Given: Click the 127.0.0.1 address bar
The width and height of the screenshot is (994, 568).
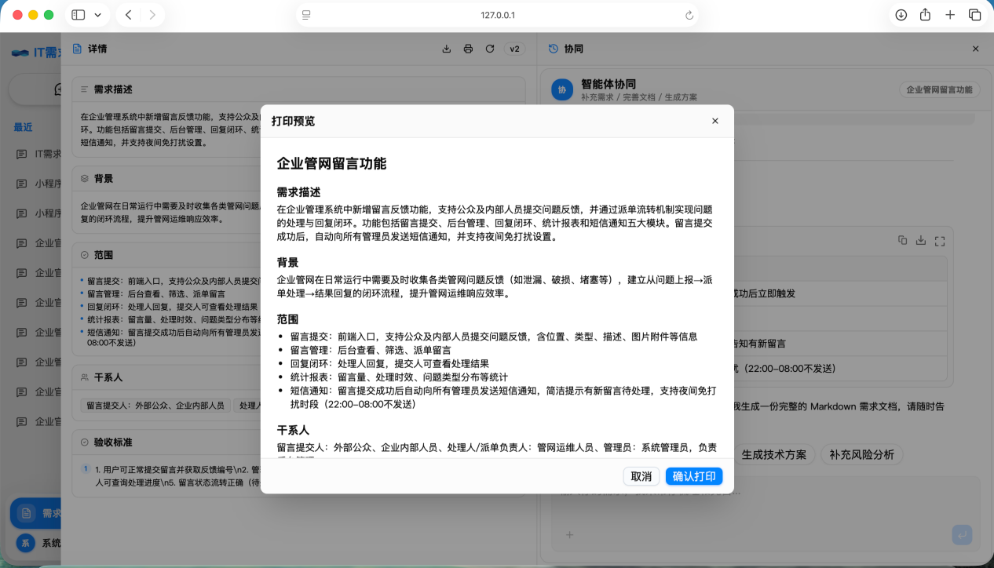Looking at the screenshot, I should pyautogui.click(x=497, y=15).
